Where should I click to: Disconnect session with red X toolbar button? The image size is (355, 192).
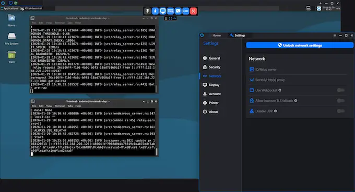pyautogui.click(x=194, y=11)
